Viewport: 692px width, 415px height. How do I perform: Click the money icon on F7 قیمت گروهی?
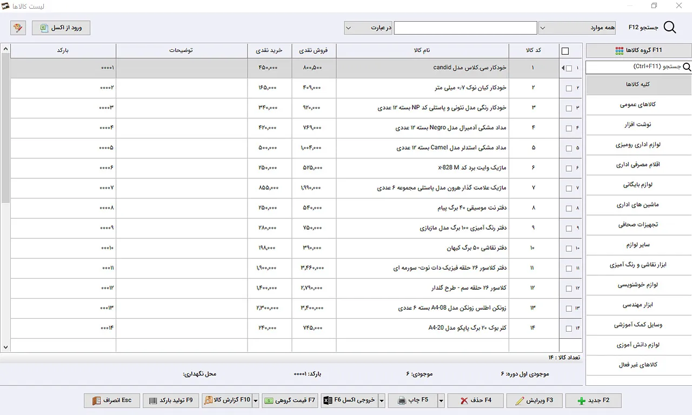269,401
